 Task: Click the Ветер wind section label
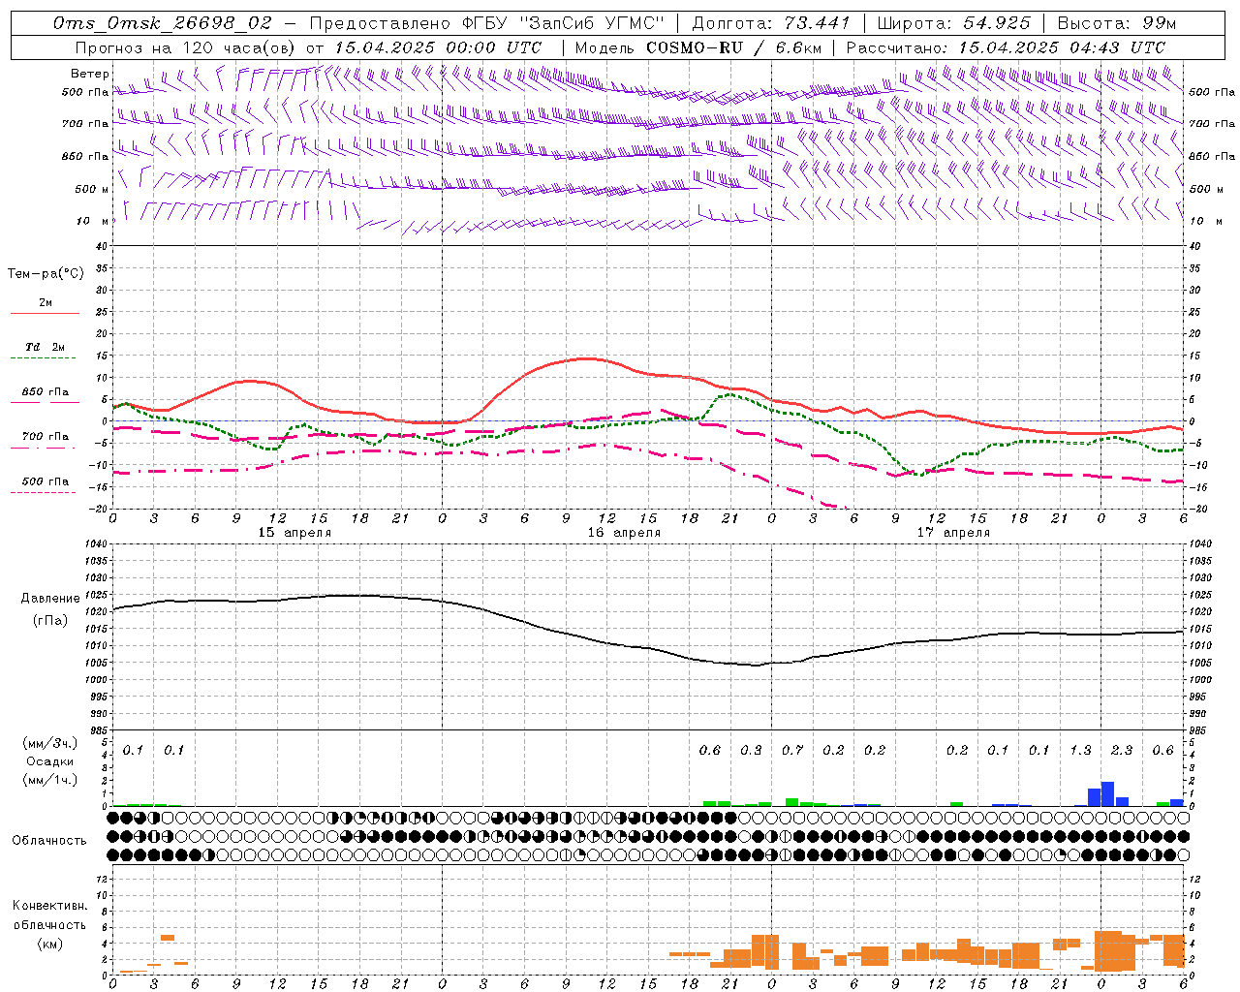[90, 74]
